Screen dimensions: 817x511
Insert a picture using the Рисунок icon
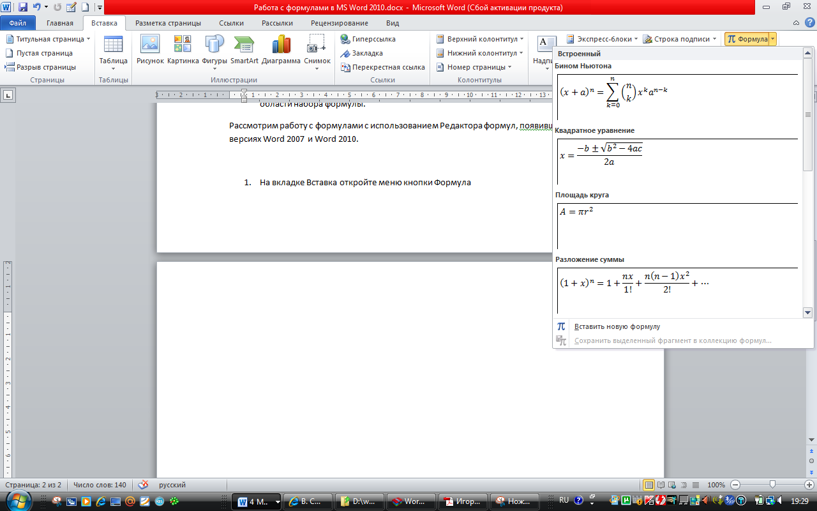click(x=150, y=50)
